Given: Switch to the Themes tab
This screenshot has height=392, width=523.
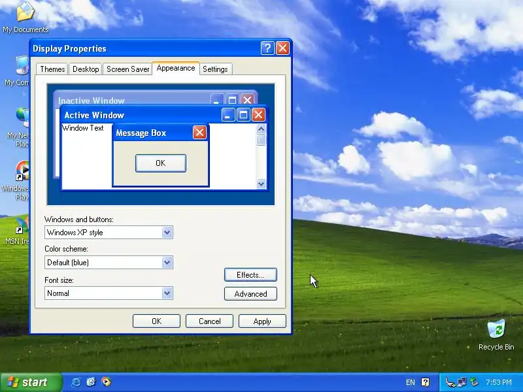Looking at the screenshot, I should tap(52, 69).
